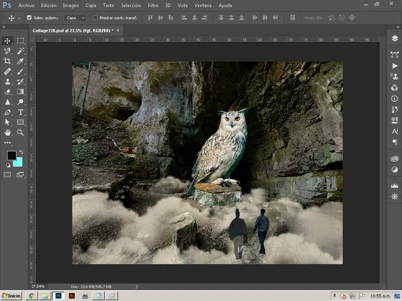Pick the Lasso tool

point(7,51)
